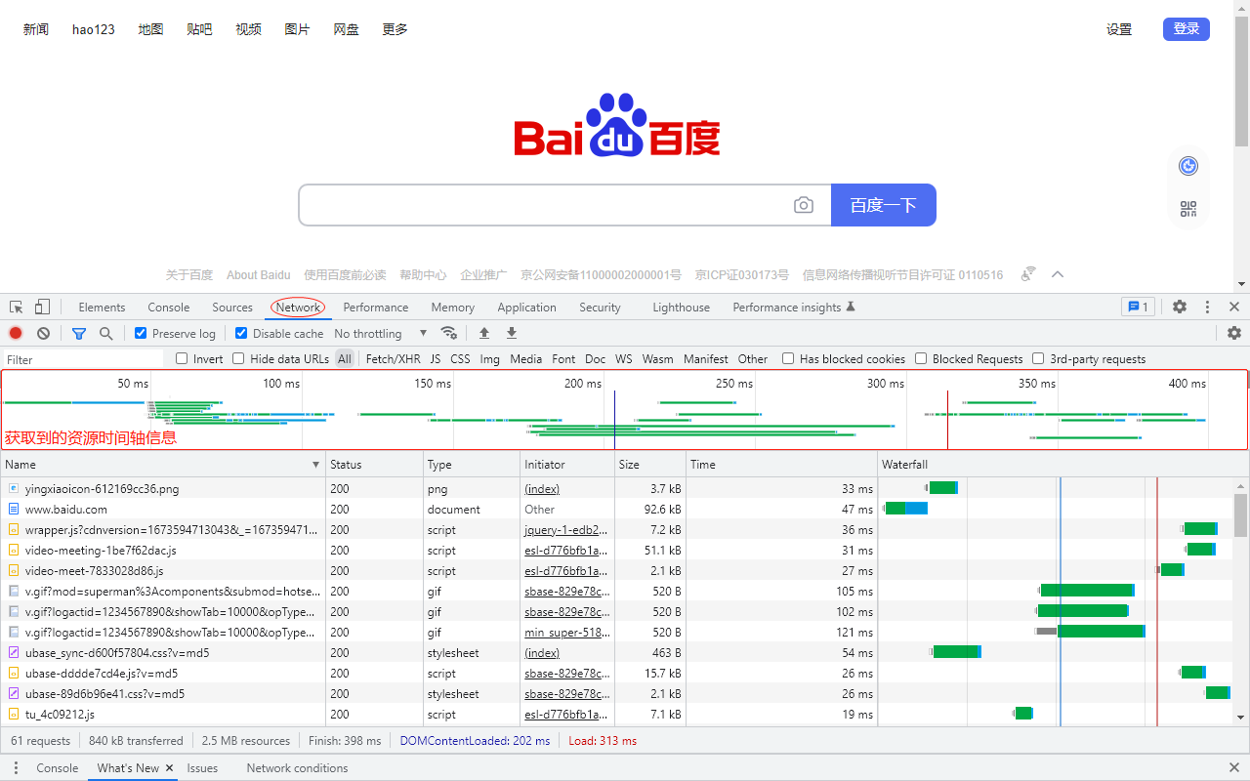The image size is (1250, 781).
Task: Toggle the network filter funnel icon
Action: (79, 333)
